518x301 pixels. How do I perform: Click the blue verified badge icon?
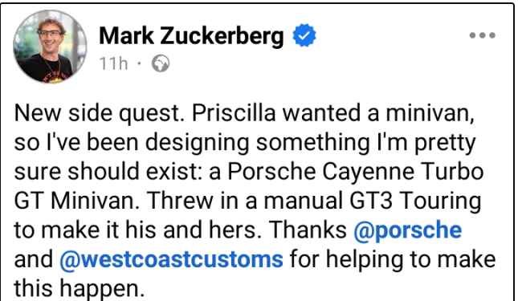coord(304,35)
